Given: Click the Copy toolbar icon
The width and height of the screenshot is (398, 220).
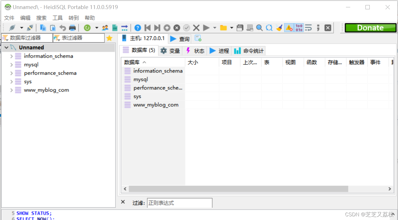Looking at the screenshot, I should (x=43, y=28).
